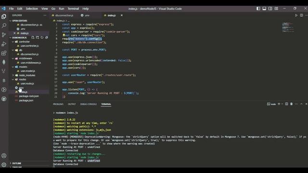Image resolution: width=308 pixels, height=173 pixels.
Task: Open Explorer panel more actions ellipsis
Action: 45,15
